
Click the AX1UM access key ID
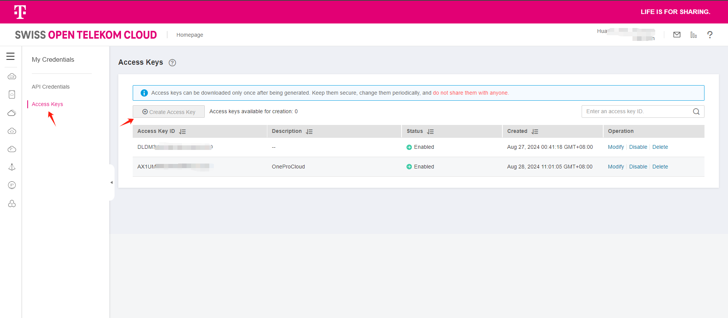(x=175, y=167)
